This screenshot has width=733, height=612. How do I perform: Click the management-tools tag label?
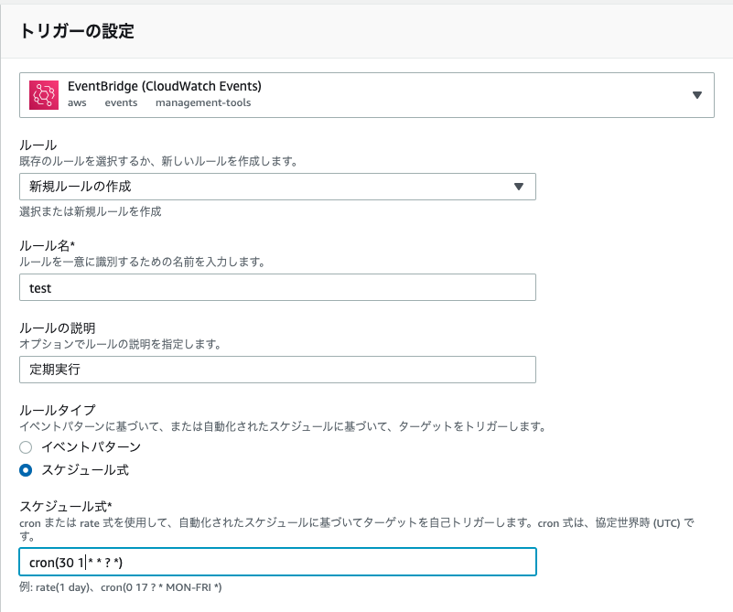click(x=203, y=102)
